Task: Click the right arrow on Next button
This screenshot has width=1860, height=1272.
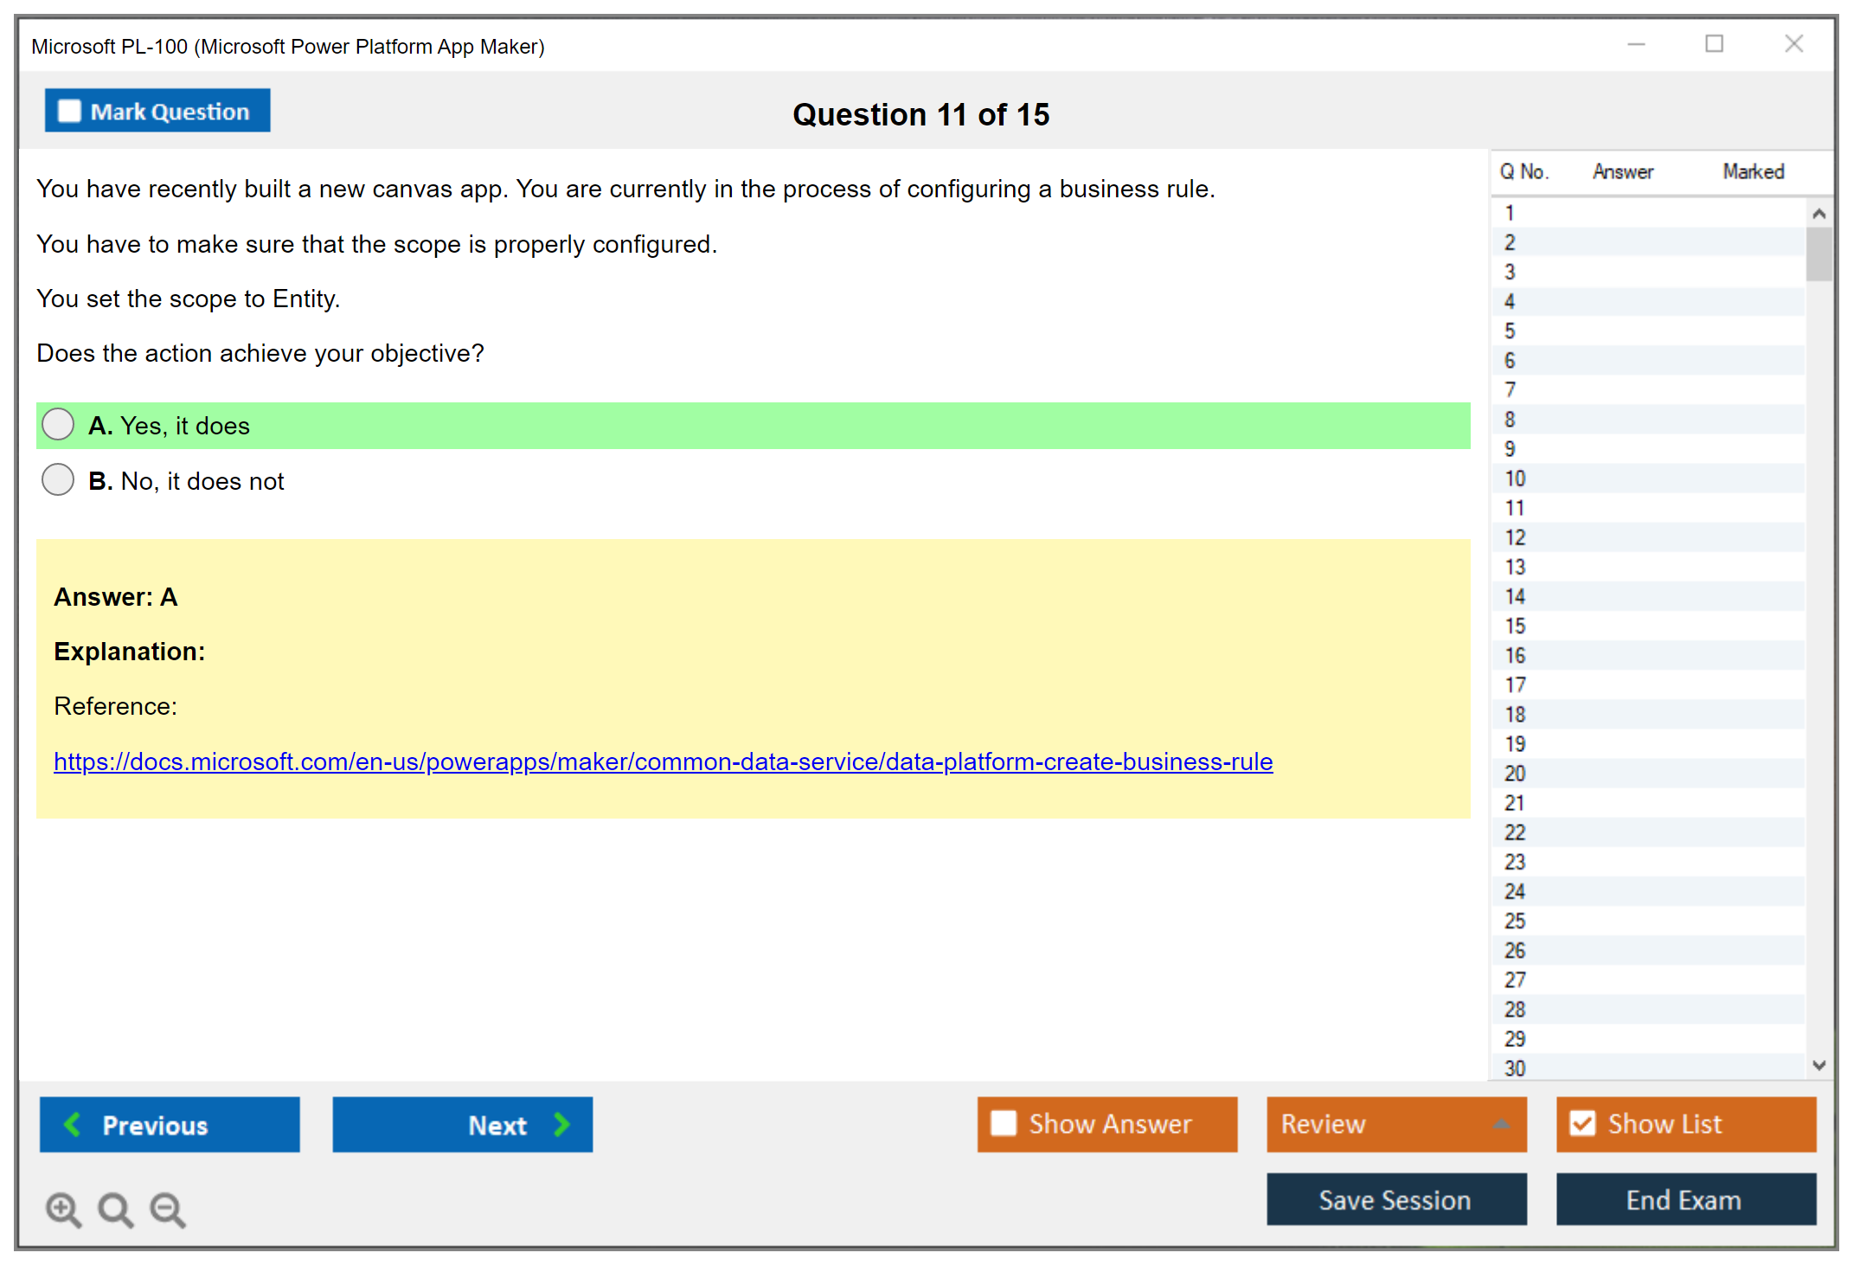Action: tap(561, 1124)
